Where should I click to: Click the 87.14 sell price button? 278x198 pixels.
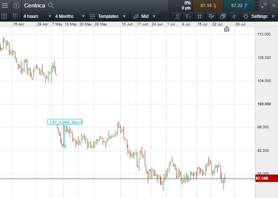pyautogui.click(x=208, y=6)
